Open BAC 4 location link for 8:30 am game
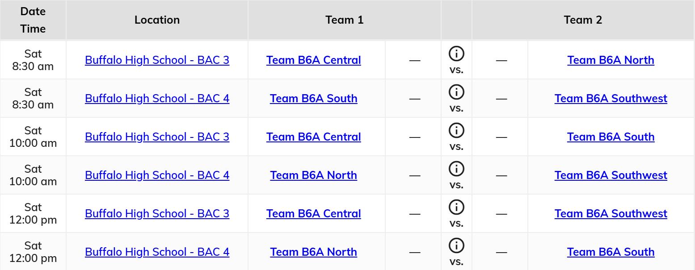This screenshot has height=270, width=695. [157, 98]
